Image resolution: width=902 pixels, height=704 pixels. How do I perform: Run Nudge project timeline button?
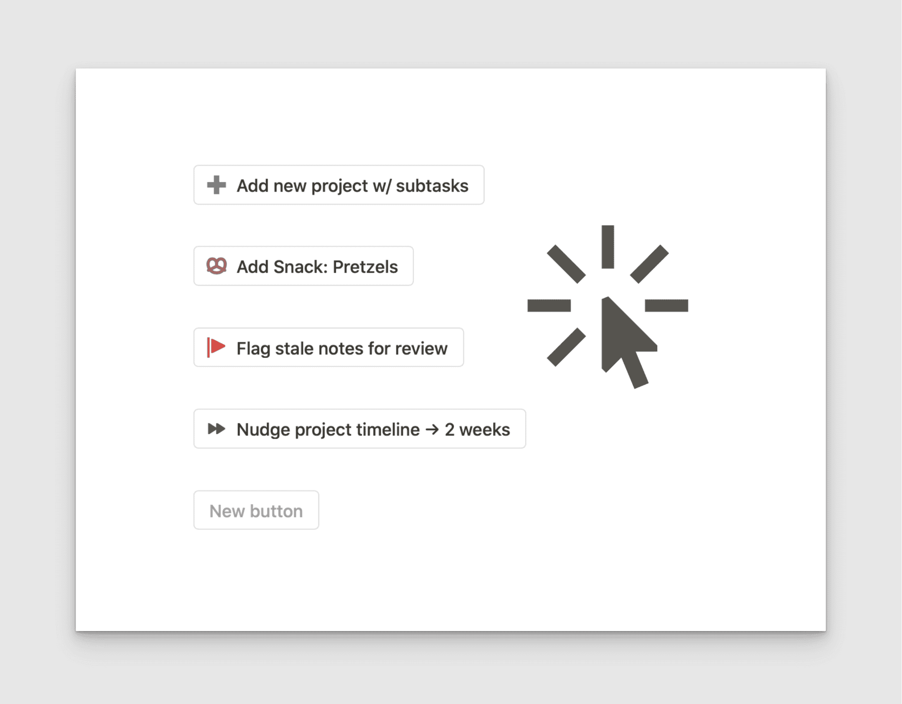pos(359,429)
